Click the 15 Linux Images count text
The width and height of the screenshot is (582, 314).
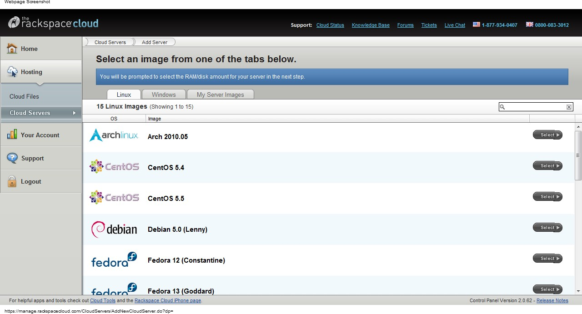tap(122, 106)
